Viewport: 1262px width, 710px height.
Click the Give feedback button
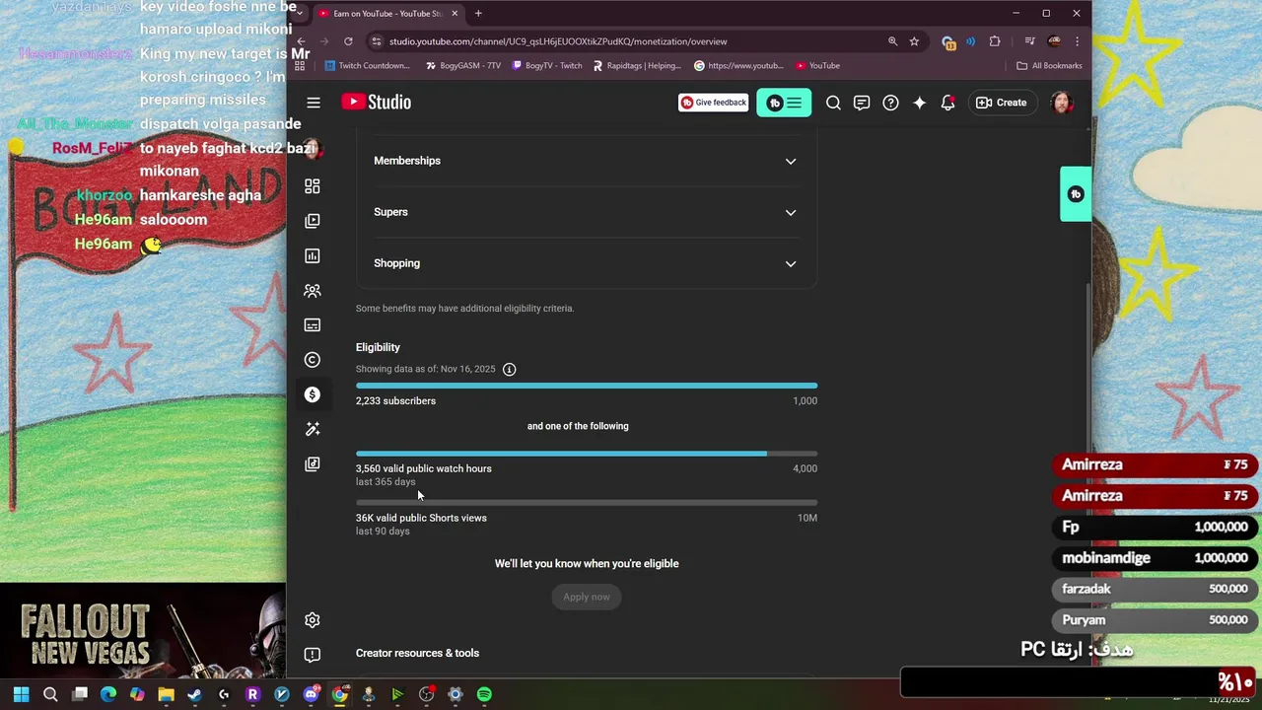click(x=713, y=103)
